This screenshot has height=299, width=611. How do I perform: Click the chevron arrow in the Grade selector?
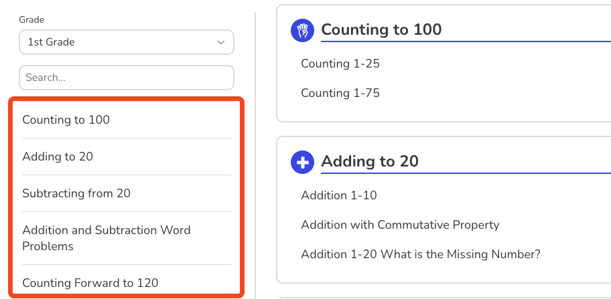pyautogui.click(x=221, y=42)
